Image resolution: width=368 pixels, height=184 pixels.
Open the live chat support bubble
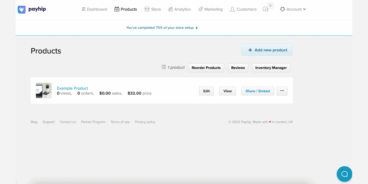pyautogui.click(x=344, y=174)
